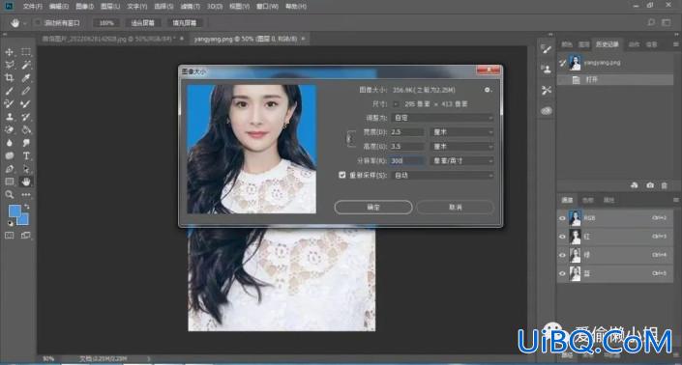Select the Lasso tool
Viewport: 682px width, 365px height.
pyautogui.click(x=9, y=65)
